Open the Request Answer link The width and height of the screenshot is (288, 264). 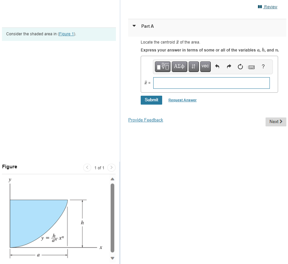click(x=182, y=100)
